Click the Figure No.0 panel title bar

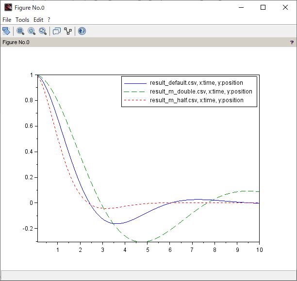(148, 42)
